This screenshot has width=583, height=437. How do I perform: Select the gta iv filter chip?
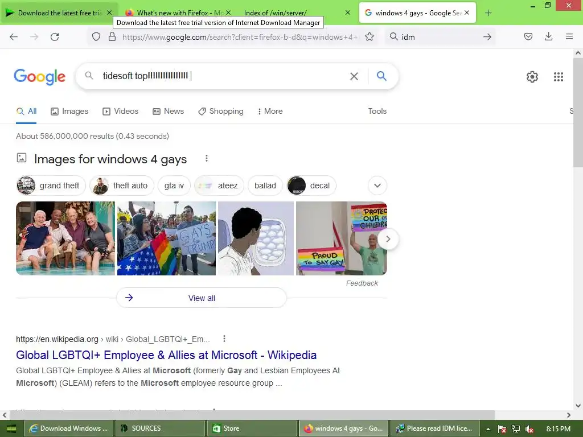pos(174,185)
